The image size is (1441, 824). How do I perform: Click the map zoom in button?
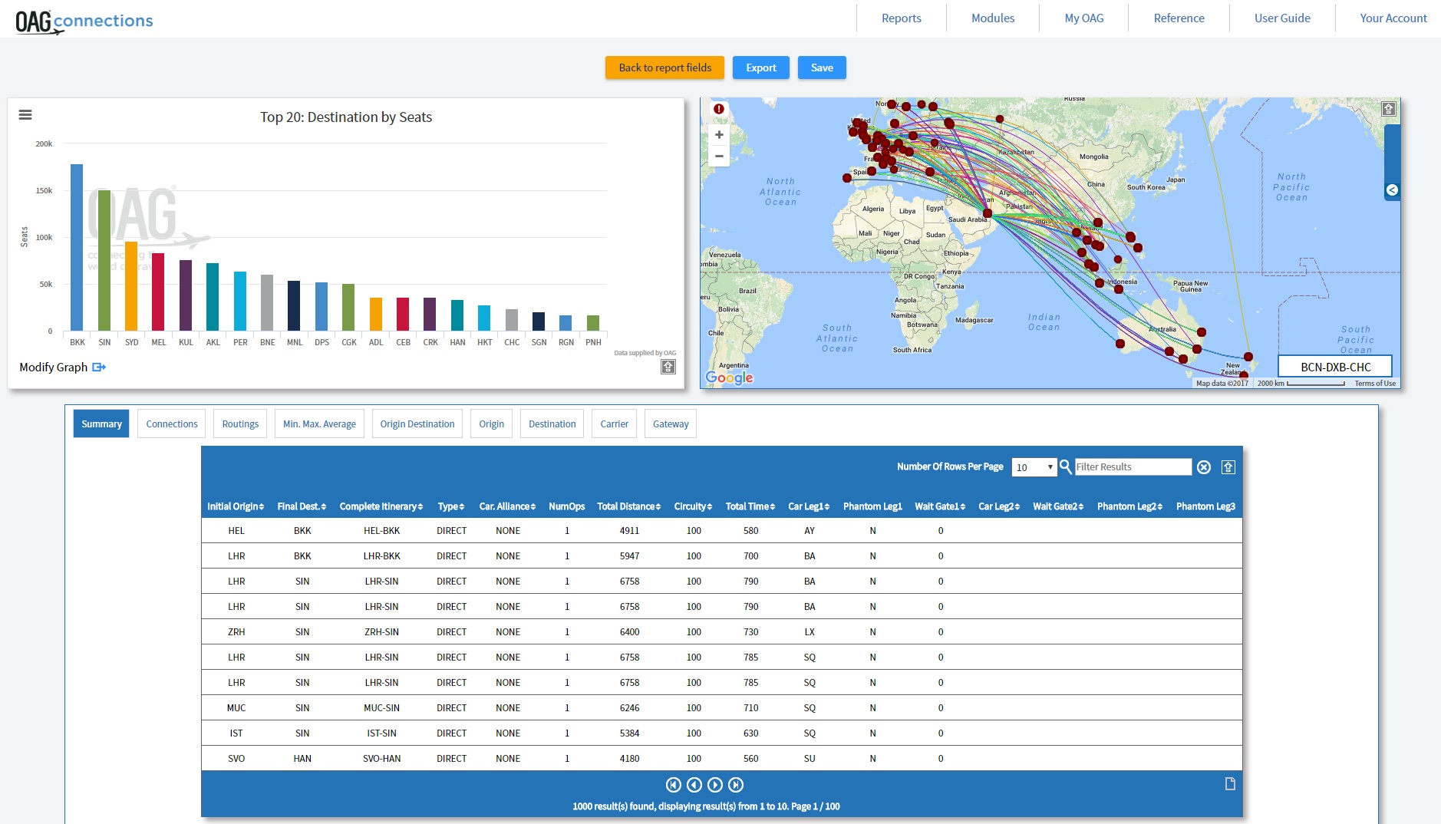(719, 135)
